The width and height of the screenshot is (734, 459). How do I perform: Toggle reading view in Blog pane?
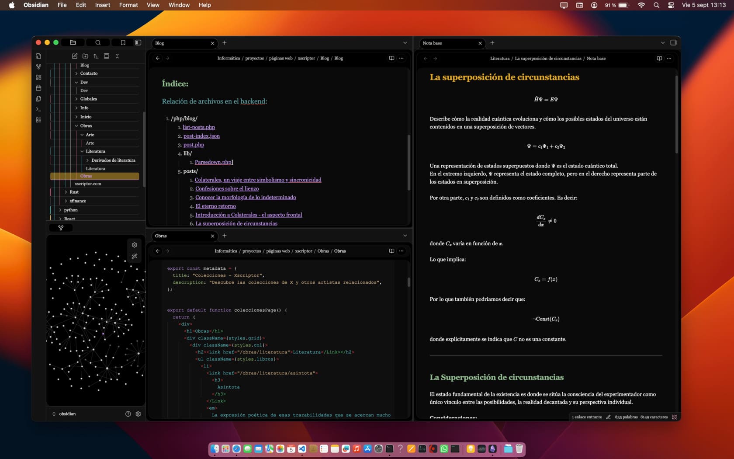(x=391, y=58)
